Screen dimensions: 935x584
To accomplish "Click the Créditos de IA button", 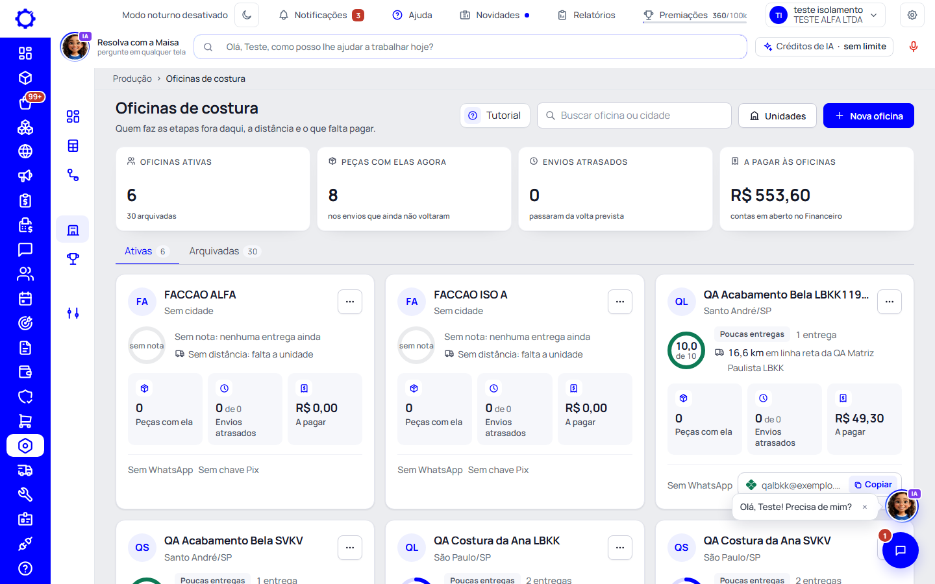I will [825, 47].
